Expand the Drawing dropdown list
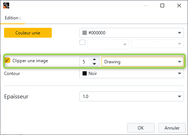 pyautogui.click(x=142, y=62)
